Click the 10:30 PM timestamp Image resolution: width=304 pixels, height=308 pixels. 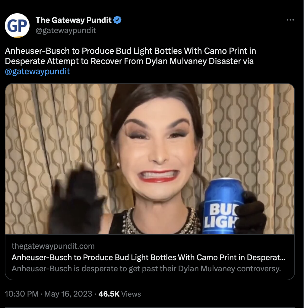22,294
